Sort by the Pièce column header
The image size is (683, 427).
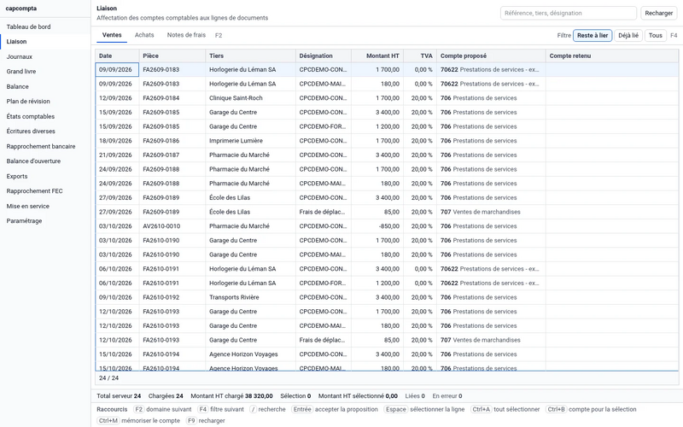point(172,56)
